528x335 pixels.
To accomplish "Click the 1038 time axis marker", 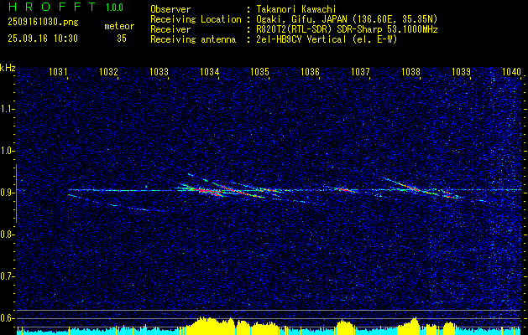I will click(410, 71).
